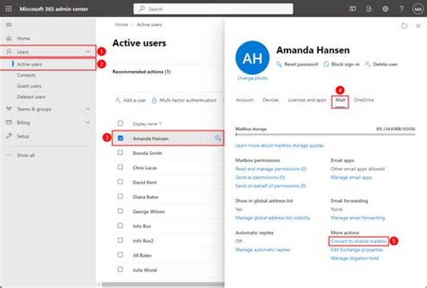This screenshot has width=427, height=288.
Task: Expand the Billing navigation section
Action: [x=88, y=123]
